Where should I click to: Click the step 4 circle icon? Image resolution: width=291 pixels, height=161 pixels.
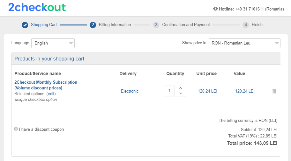coord(246,25)
